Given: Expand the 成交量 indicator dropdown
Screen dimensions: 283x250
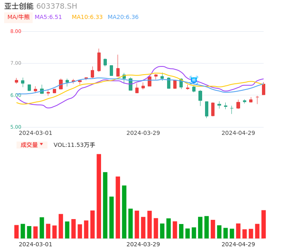Looking at the screenshot, I should (x=32, y=145).
